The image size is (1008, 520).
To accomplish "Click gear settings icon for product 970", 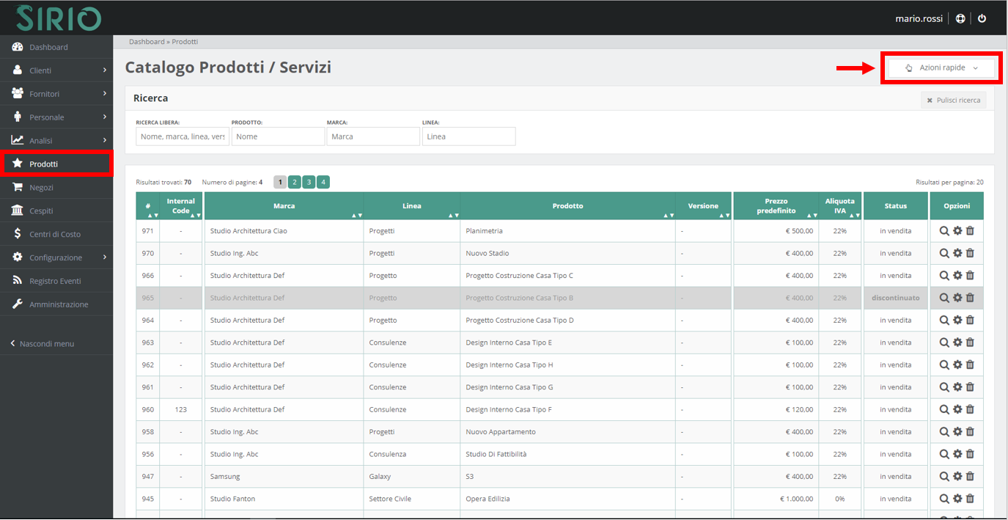I will point(957,253).
